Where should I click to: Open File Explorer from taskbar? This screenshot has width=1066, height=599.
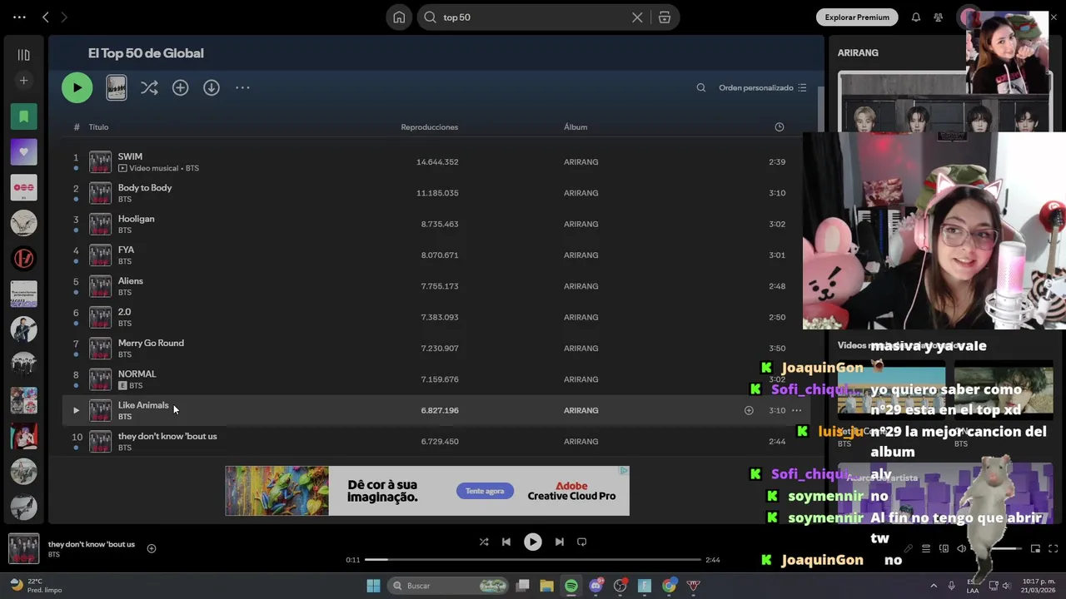coord(546,586)
